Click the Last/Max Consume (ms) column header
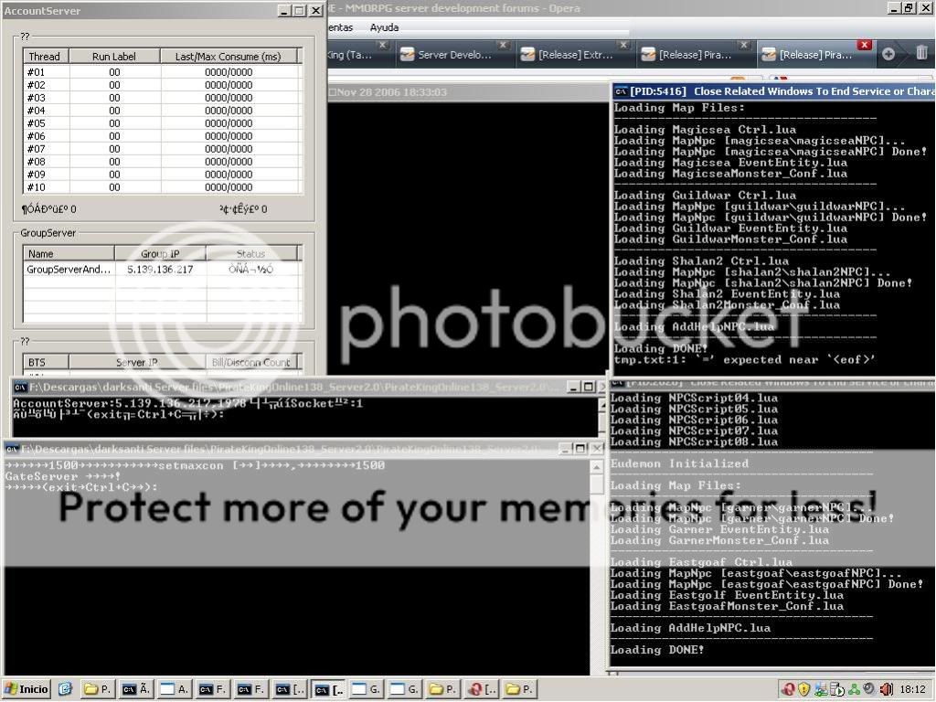 point(228,57)
